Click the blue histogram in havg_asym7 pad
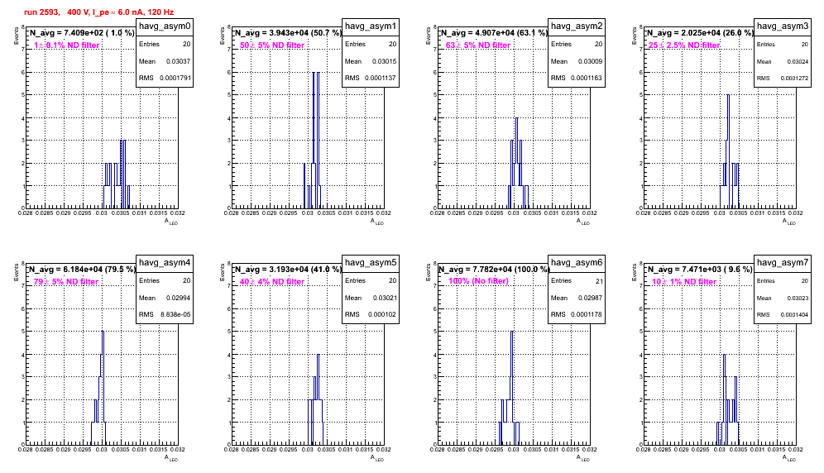The image size is (824, 473). coord(728,399)
